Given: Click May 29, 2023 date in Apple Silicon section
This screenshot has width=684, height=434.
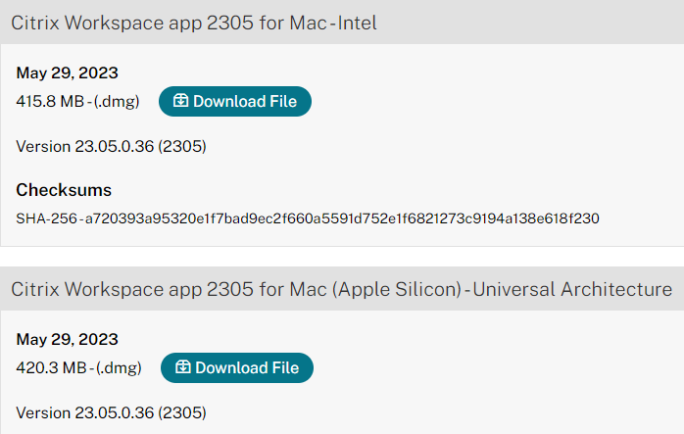Looking at the screenshot, I should 68,339.
